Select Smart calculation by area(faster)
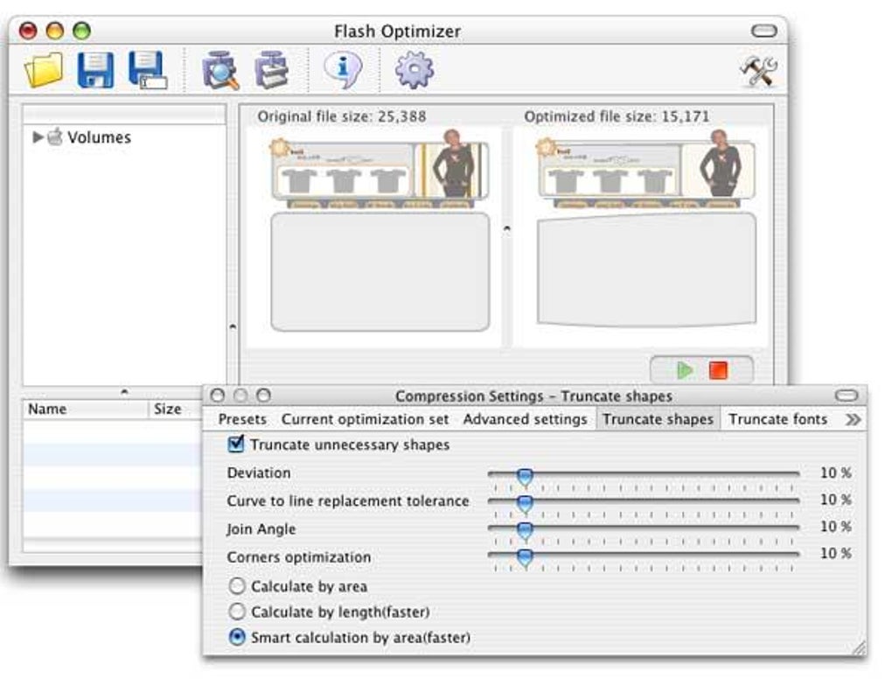892x686 pixels. (x=237, y=637)
